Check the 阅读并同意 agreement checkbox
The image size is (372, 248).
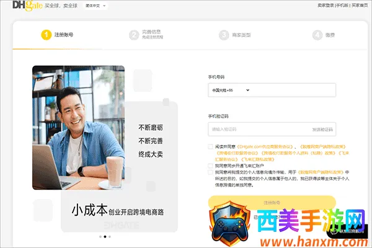pos(210,146)
